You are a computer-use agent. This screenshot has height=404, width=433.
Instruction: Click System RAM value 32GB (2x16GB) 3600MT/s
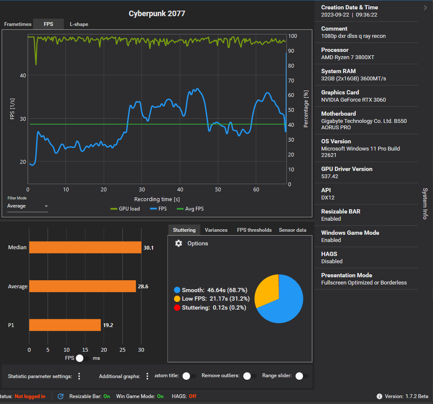pyautogui.click(x=354, y=79)
